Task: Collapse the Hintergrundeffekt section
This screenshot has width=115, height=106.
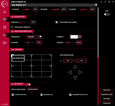Action: click(22, 31)
